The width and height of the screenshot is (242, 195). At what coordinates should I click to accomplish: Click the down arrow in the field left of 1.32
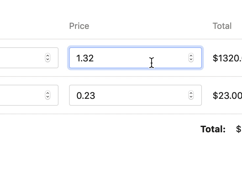tap(48, 60)
